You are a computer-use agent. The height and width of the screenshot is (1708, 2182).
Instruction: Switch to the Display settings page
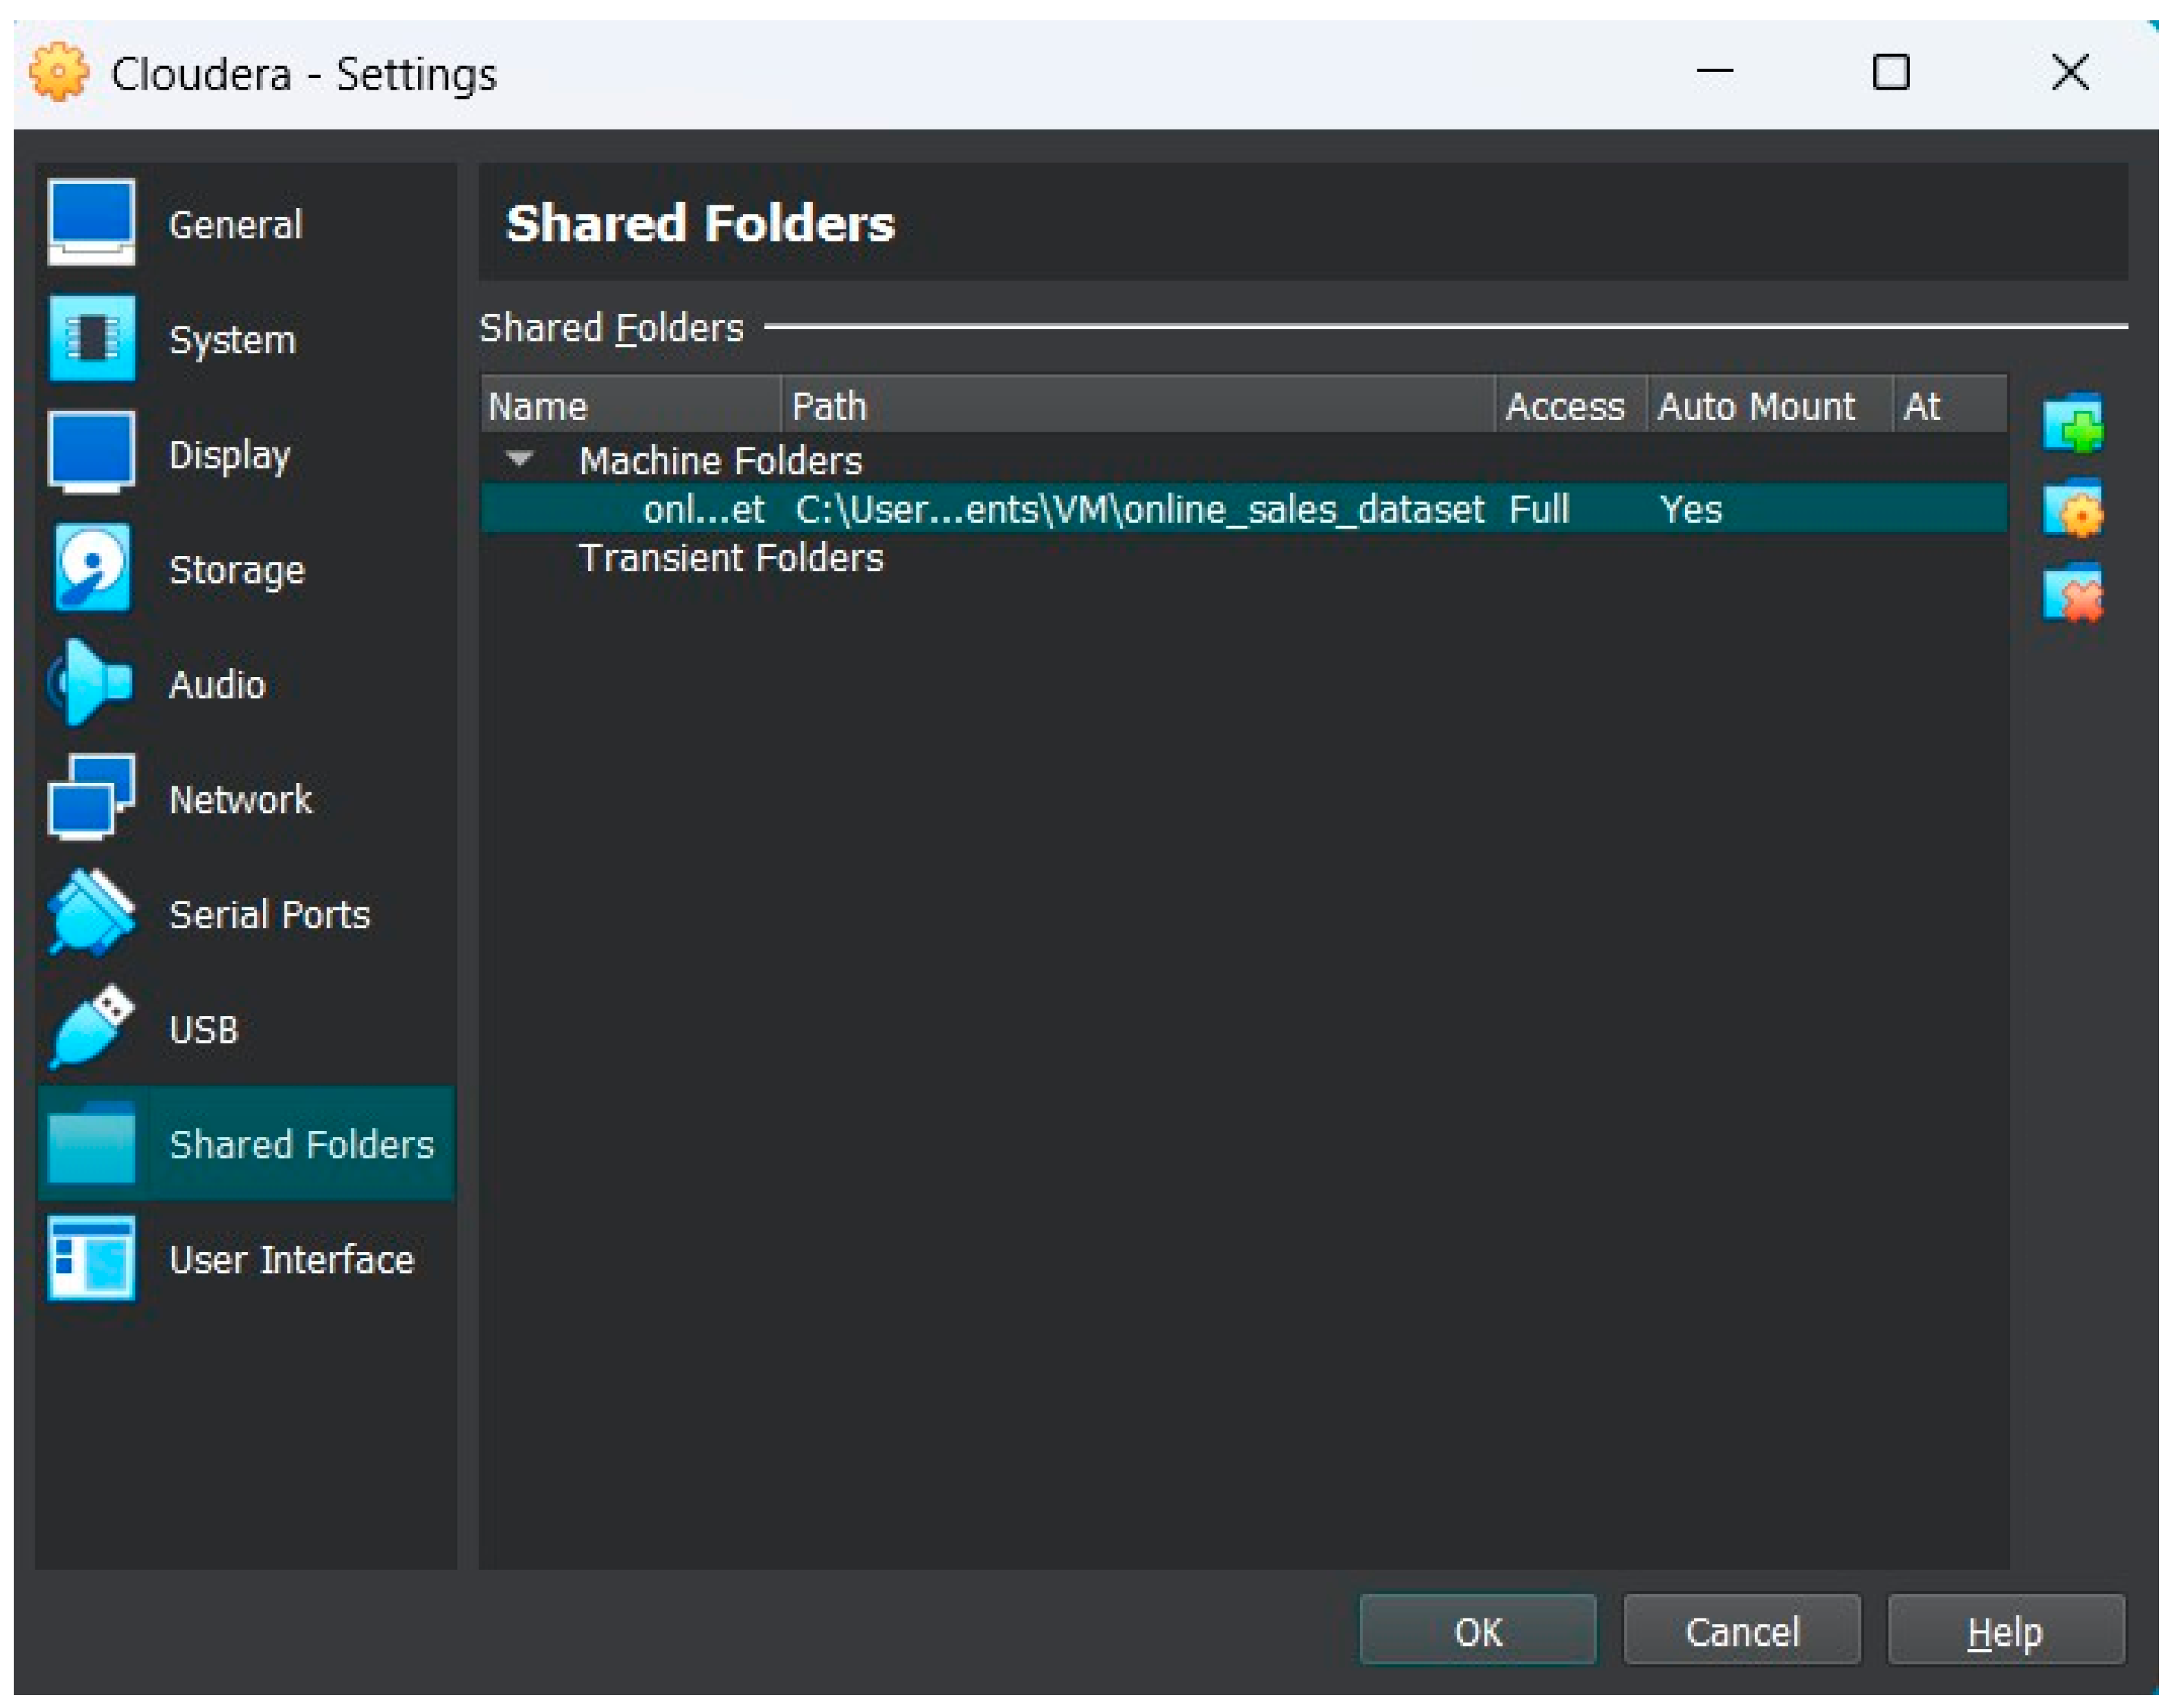(x=229, y=455)
